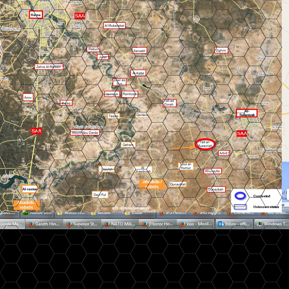Screen dimensions: 289x289
Task: Open Windows Task Manager taskbar button
Action: (272, 224)
